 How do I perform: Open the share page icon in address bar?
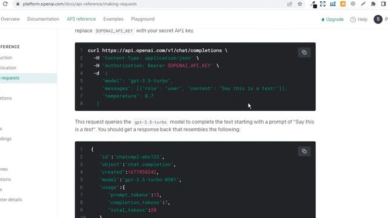pyautogui.click(x=290, y=4)
